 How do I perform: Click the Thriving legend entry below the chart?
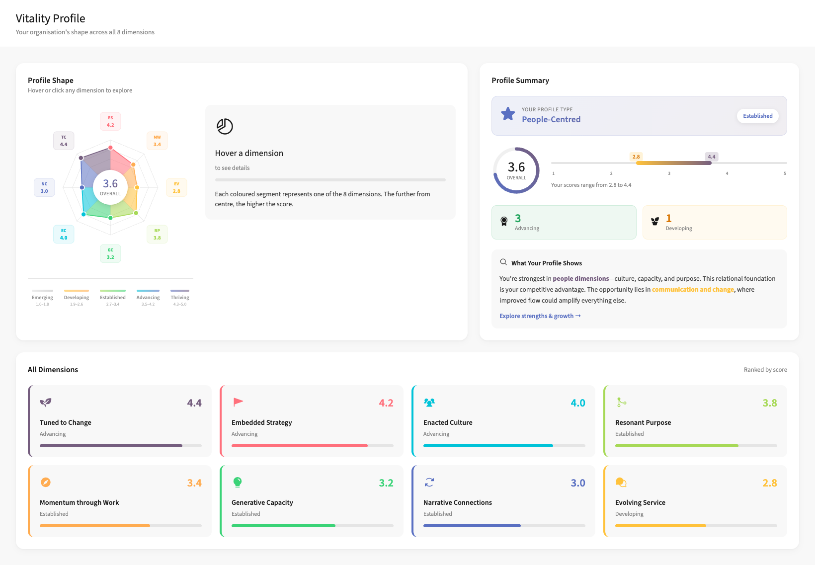[x=179, y=297]
